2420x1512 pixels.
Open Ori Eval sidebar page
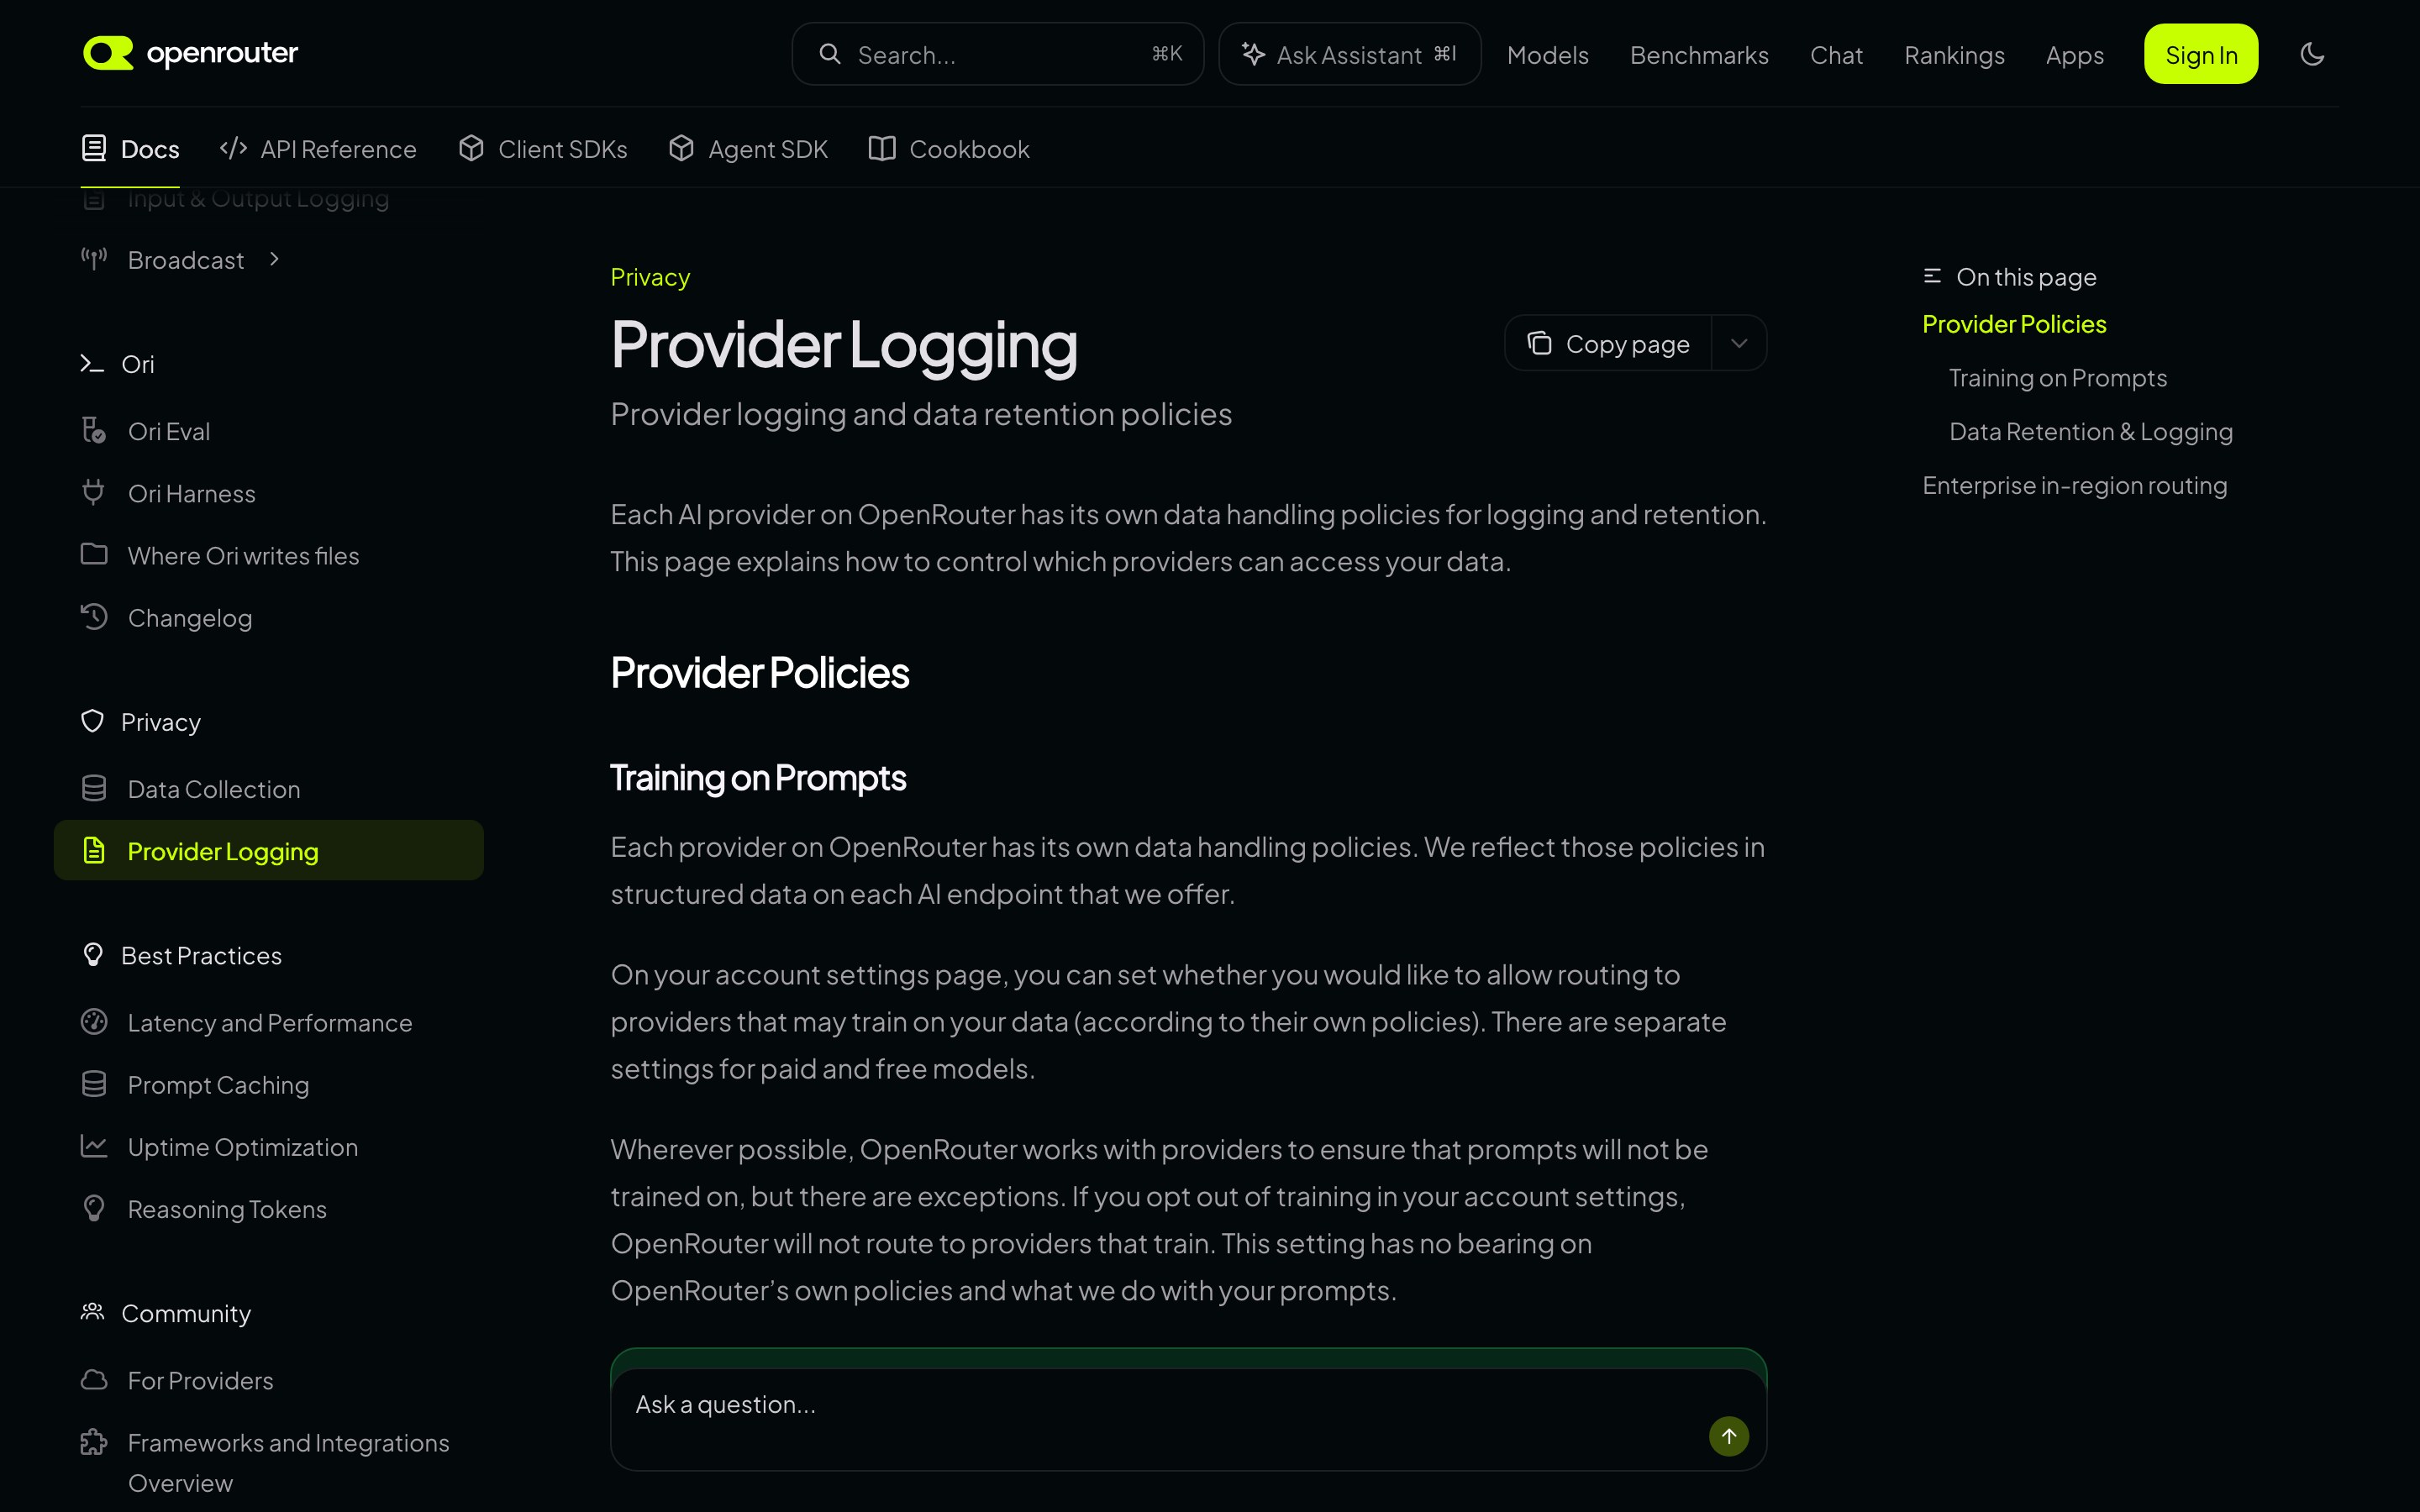click(x=268, y=431)
